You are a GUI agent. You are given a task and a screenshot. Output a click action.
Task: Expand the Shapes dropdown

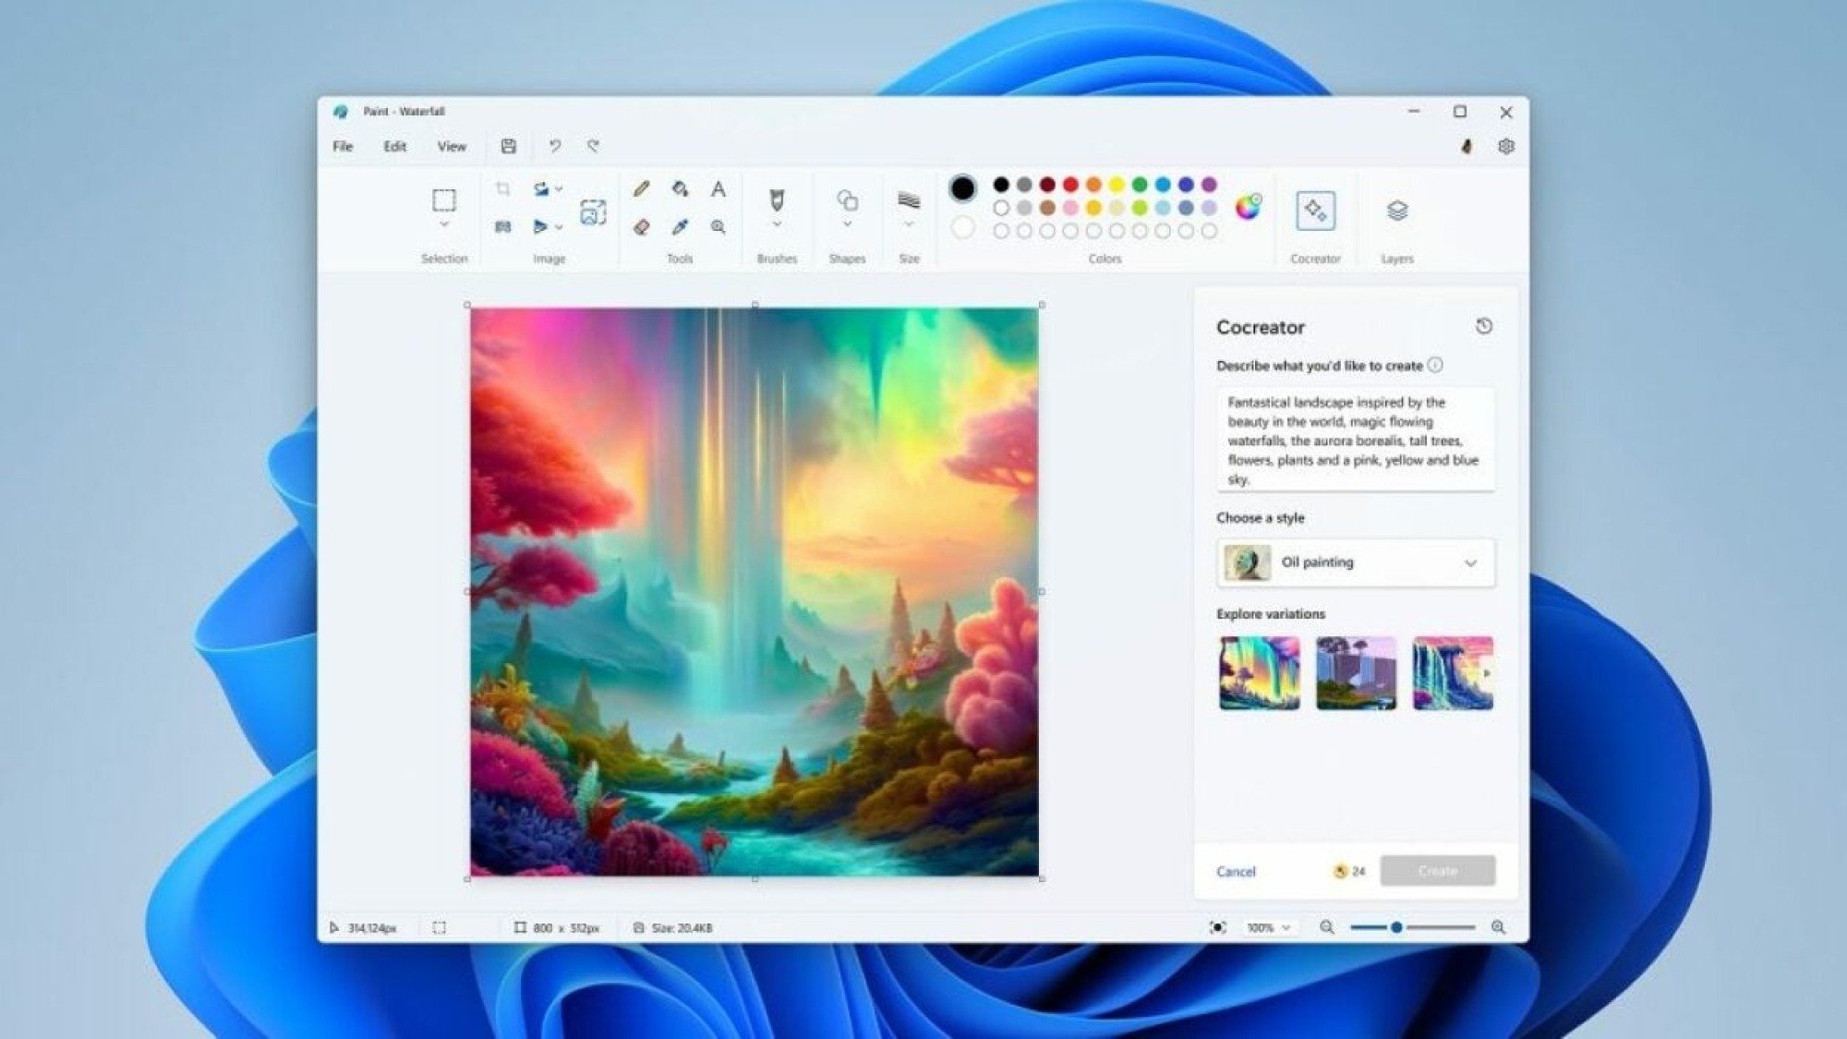point(847,225)
